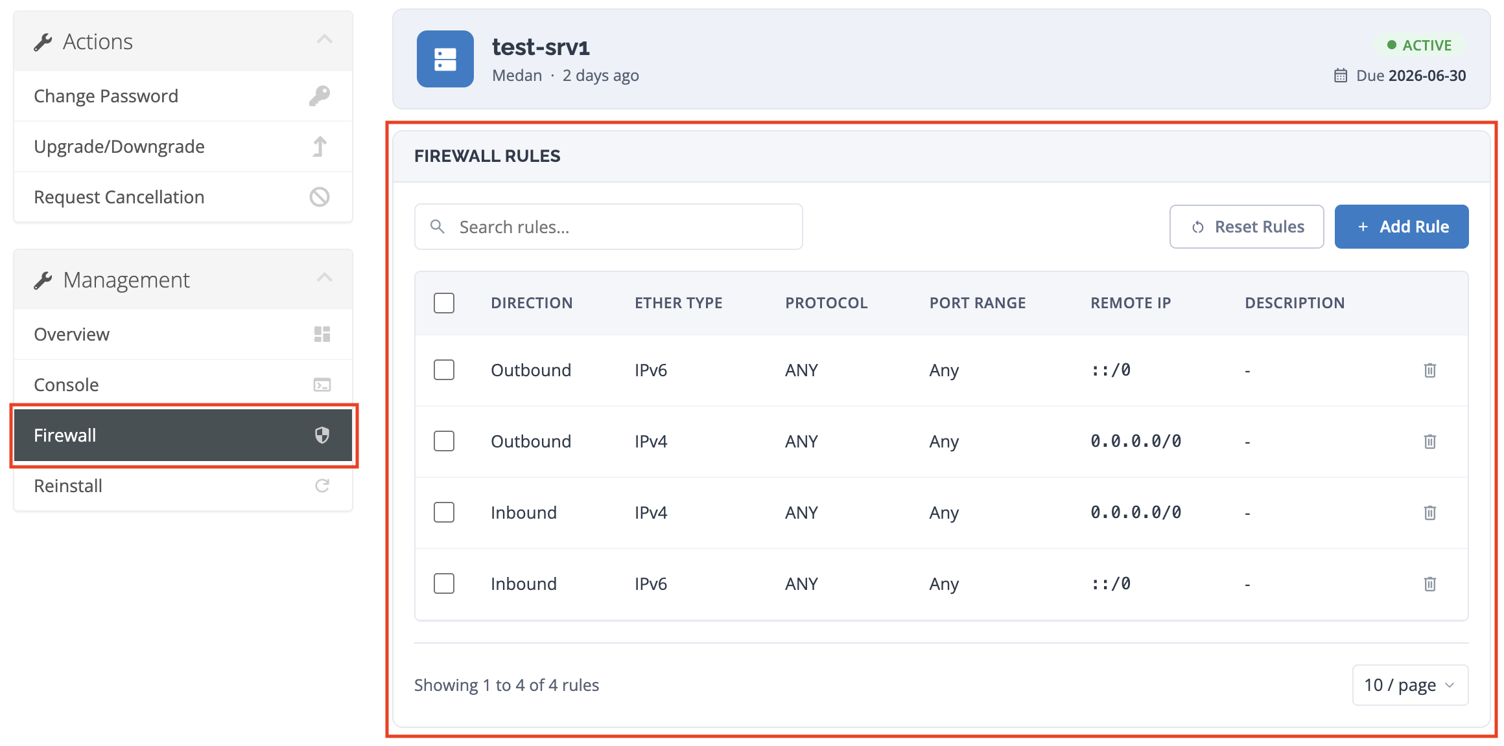Click the key icon beside Change Password

pyautogui.click(x=320, y=96)
